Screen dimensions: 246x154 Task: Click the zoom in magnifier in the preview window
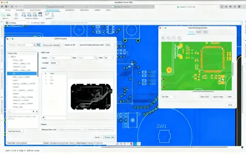tap(169, 38)
